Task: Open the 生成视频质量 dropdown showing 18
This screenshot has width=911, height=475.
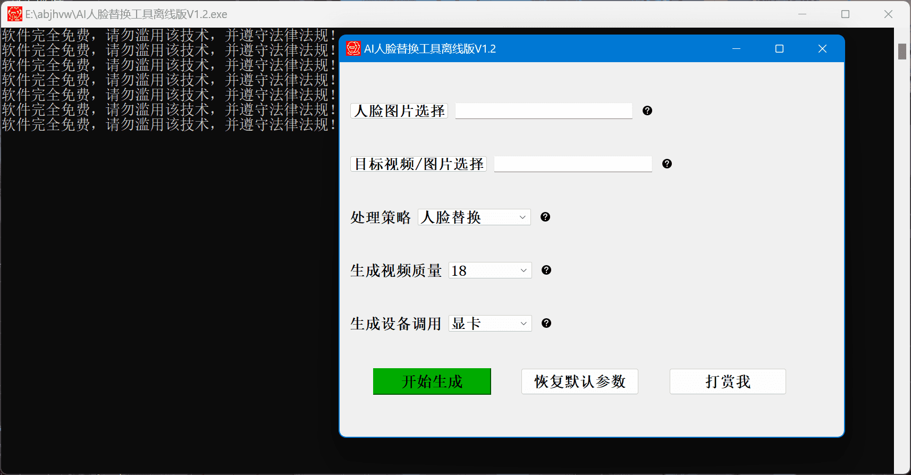Action: [490, 270]
